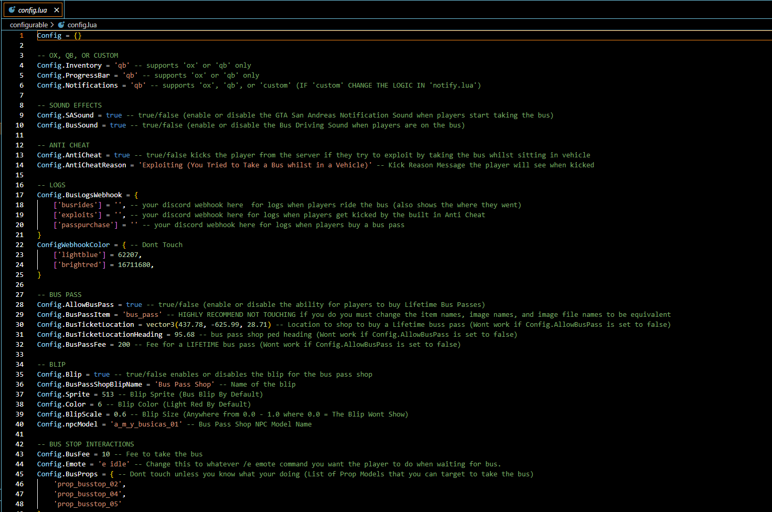Click the '-- BUS PASS' comment
Viewport: 772px width, 512px height.
59,295
